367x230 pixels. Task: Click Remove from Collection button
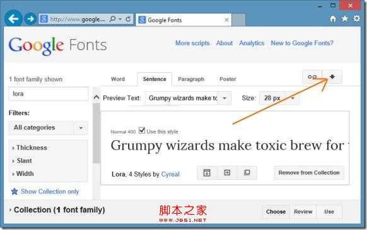click(309, 173)
